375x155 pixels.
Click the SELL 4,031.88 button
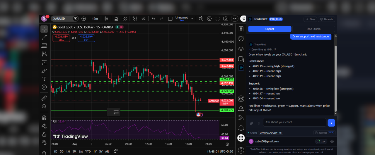(61, 38)
